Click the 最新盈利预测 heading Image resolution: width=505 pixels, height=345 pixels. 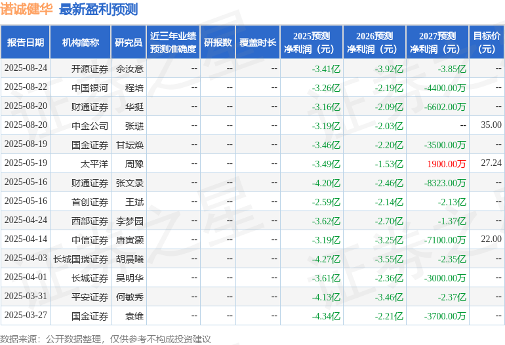click(98, 9)
